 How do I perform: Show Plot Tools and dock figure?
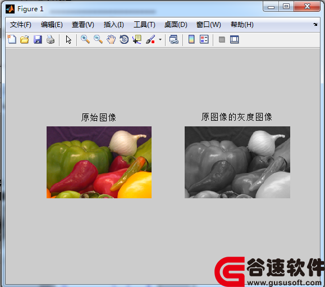[235, 39]
